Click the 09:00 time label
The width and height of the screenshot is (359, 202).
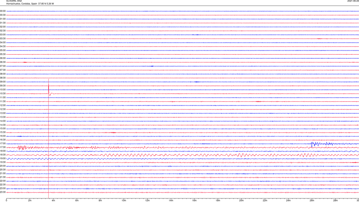click(x=3, y=82)
